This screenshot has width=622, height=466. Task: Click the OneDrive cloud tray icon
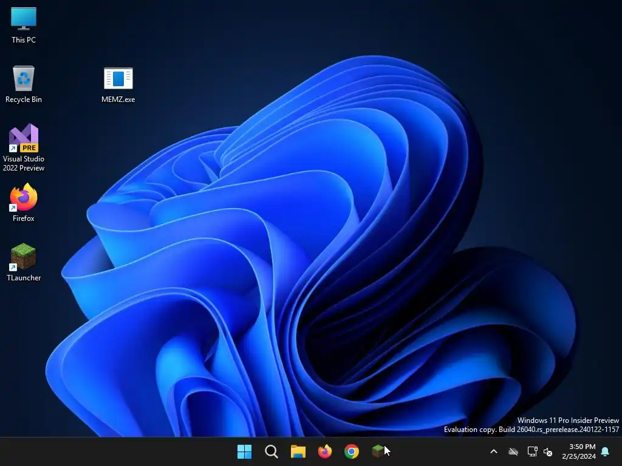coord(513,451)
